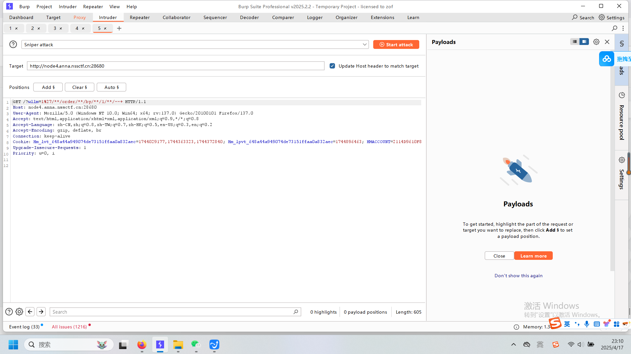Viewport: 631px width, 354px height.
Task: Open the editor help icon at bottom
Action: pyautogui.click(x=9, y=312)
